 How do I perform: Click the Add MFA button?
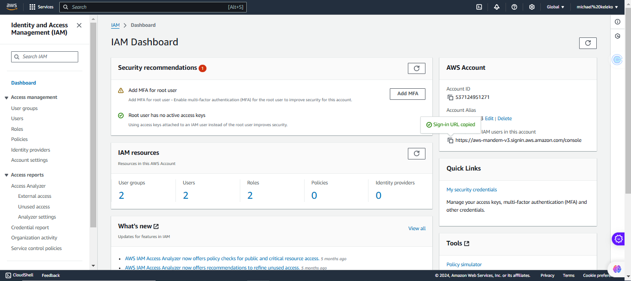coord(407,94)
